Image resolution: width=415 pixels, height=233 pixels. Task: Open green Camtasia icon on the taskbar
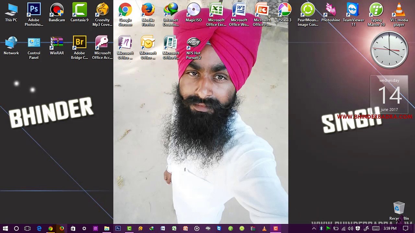129,228
